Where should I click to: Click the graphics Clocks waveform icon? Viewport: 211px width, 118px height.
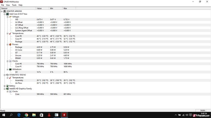(x=10, y=91)
